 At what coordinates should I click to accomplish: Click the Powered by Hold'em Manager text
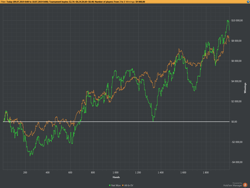[x=232, y=184]
